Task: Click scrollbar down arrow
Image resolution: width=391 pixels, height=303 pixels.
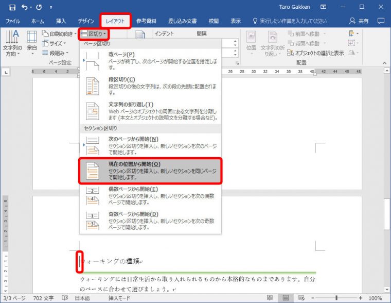Action: pyautogui.click(x=386, y=290)
